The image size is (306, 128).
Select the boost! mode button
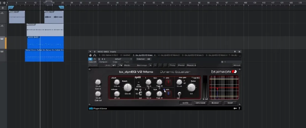[230, 103]
